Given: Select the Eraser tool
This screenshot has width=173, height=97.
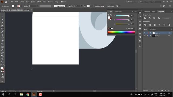Looking at the screenshot, I should (x=2, y=41).
